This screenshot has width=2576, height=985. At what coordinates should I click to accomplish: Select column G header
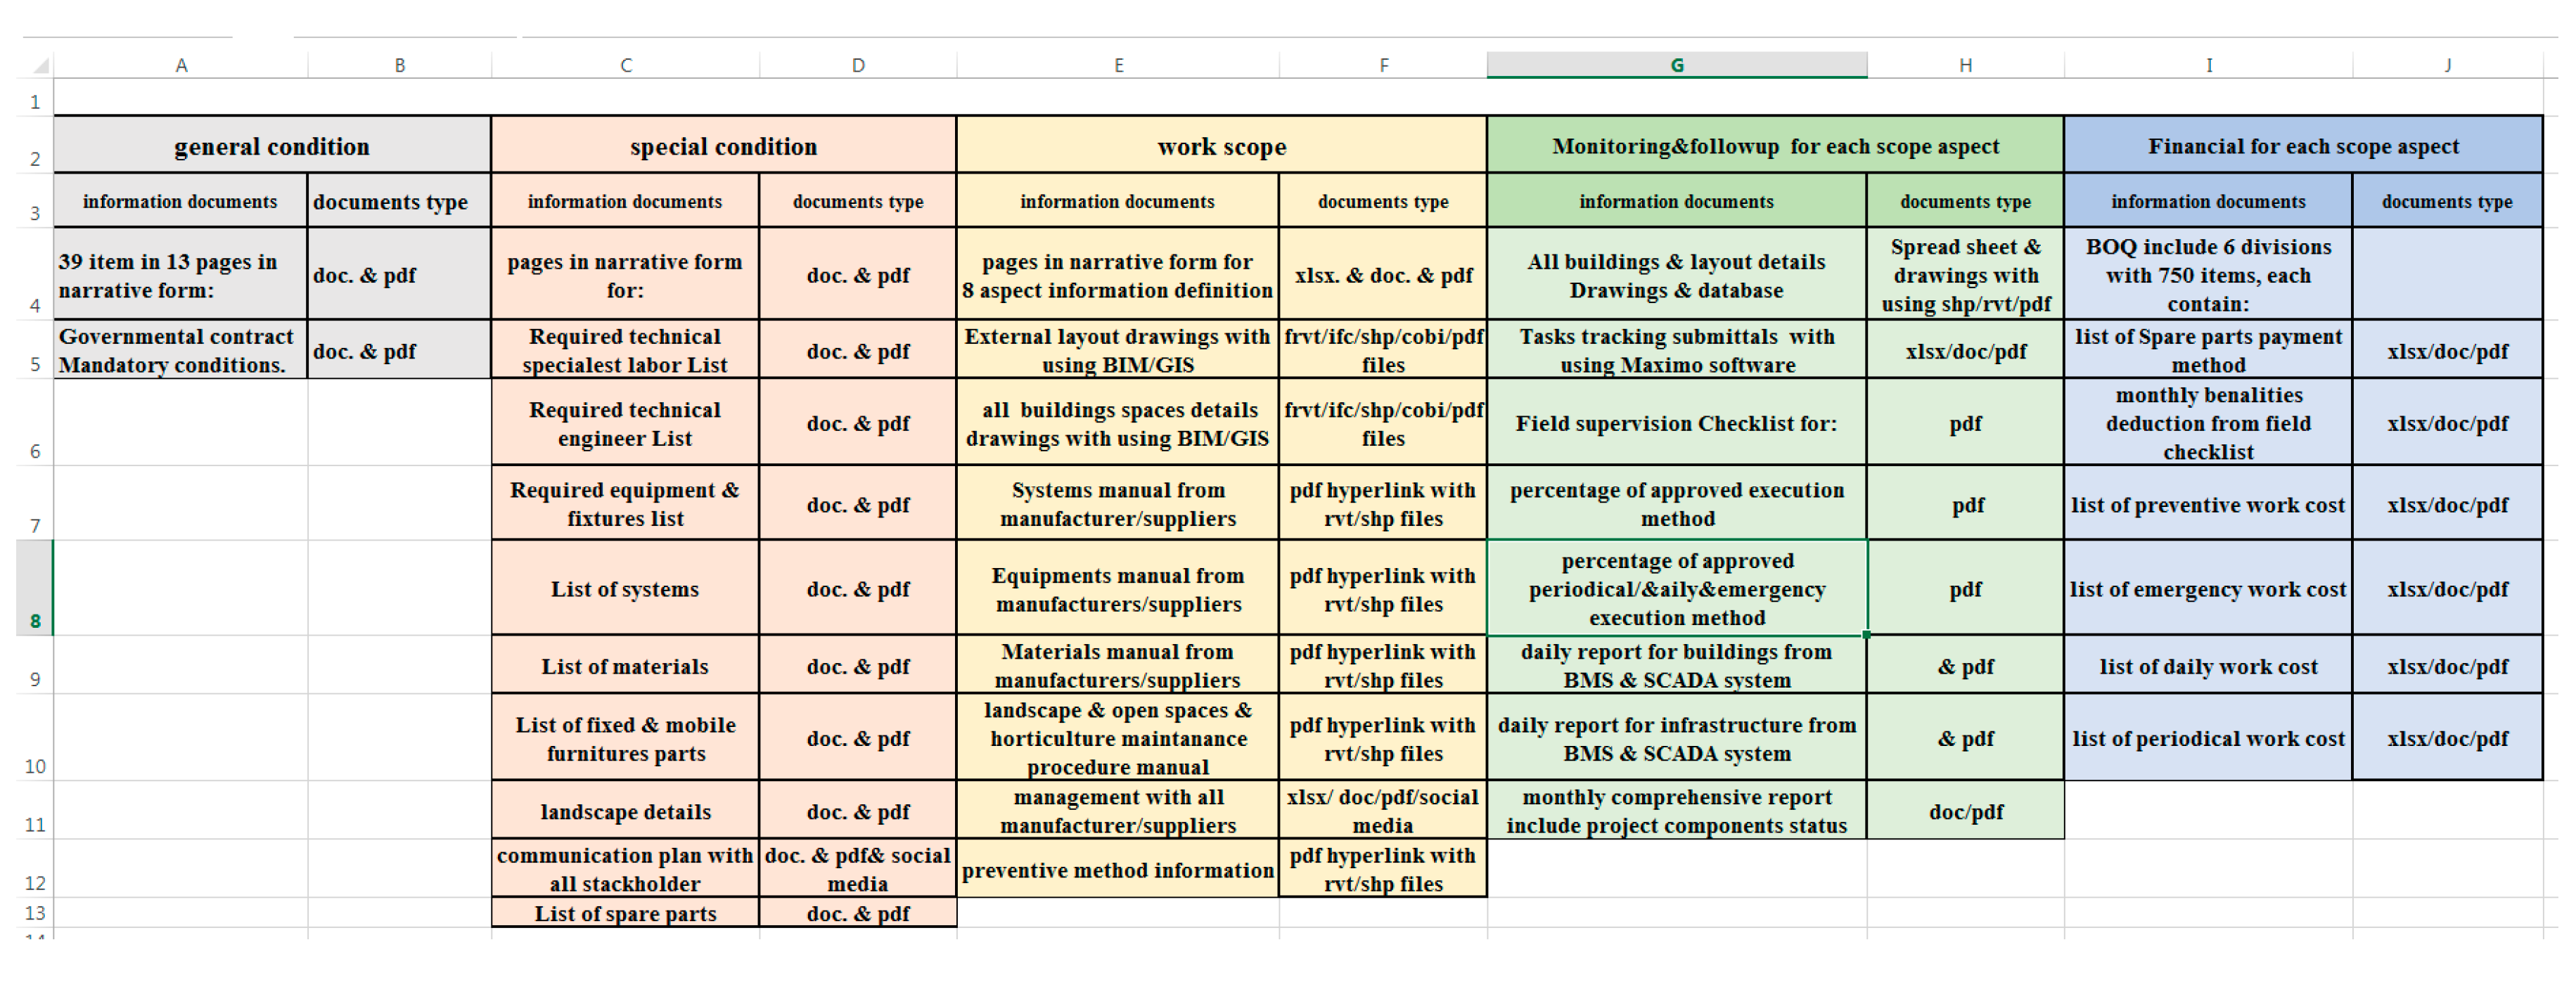pyautogui.click(x=1676, y=65)
